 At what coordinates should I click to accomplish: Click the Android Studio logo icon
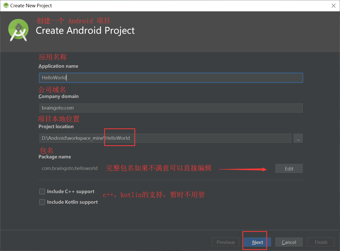pos(18,30)
